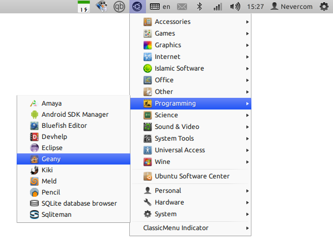Click the Graphics rainbow icon
The height and width of the screenshot is (239, 333).
148,45
